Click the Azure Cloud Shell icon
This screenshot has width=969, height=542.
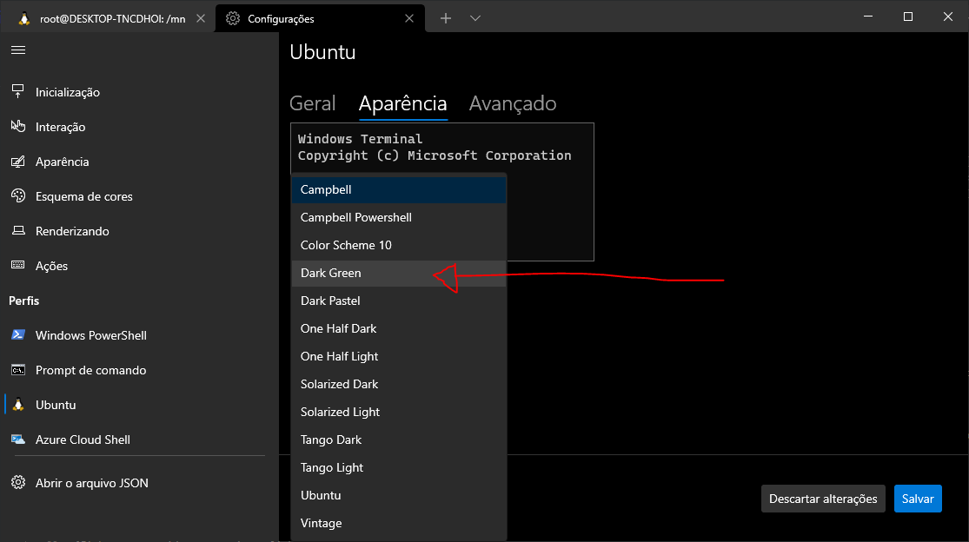pyautogui.click(x=18, y=439)
